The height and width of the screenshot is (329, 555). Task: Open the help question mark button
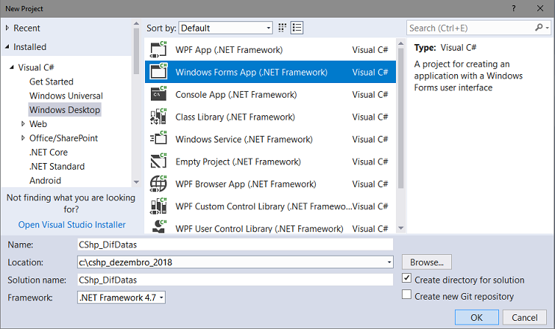point(514,9)
